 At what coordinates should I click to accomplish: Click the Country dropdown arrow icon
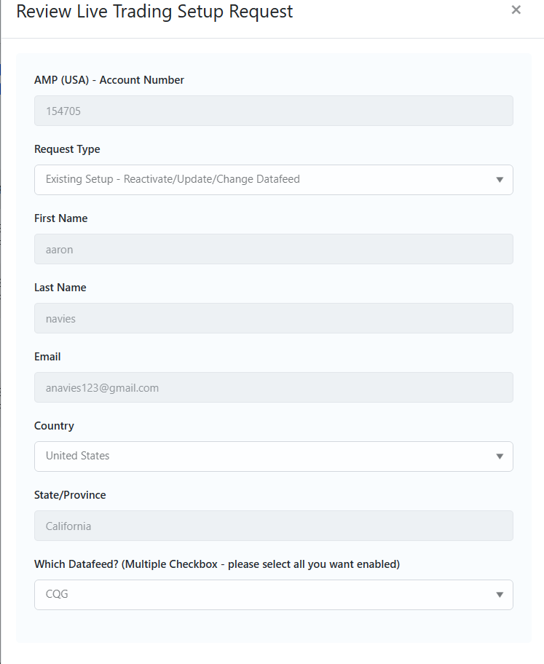(500, 456)
